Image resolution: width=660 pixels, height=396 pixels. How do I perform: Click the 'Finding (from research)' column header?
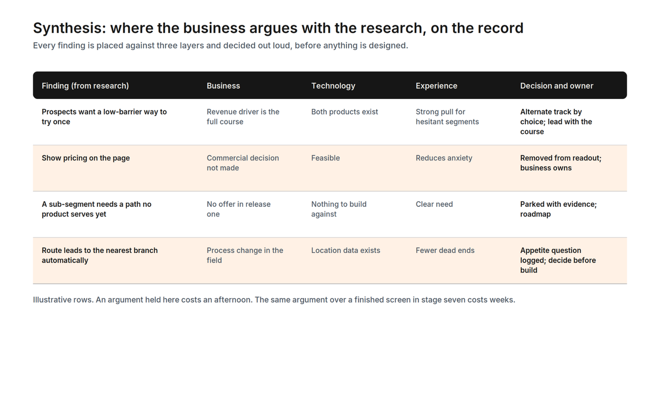(x=85, y=86)
